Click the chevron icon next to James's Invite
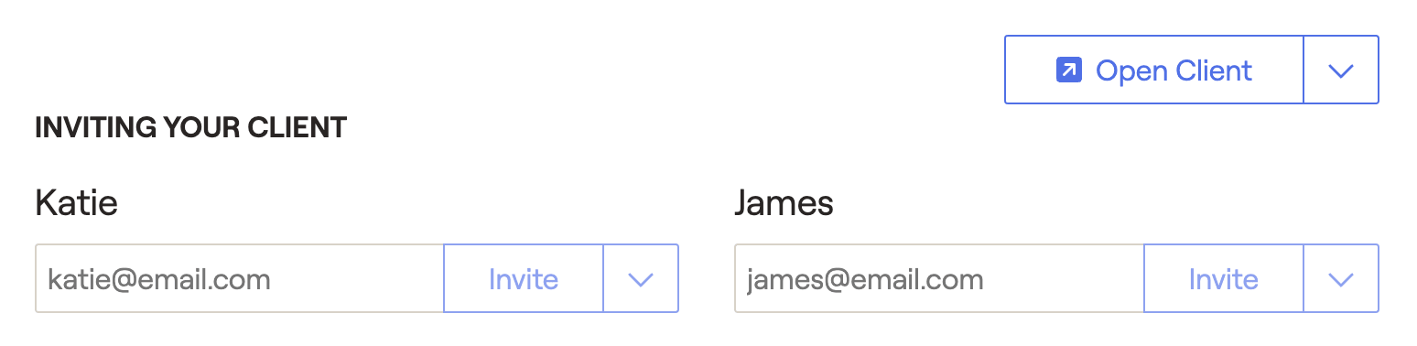 (x=1341, y=279)
